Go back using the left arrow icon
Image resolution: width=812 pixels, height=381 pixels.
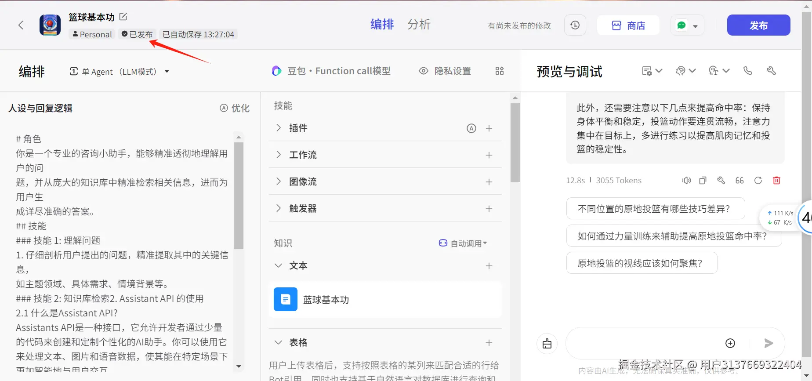21,25
